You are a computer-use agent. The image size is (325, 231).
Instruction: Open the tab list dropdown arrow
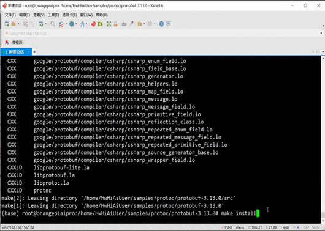coord(323,52)
